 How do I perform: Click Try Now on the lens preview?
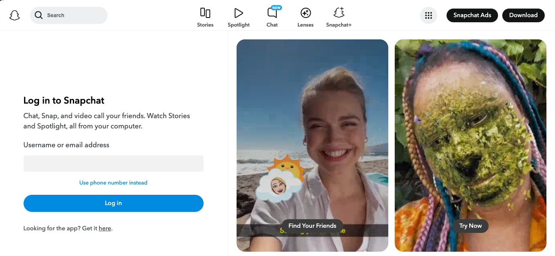click(470, 226)
